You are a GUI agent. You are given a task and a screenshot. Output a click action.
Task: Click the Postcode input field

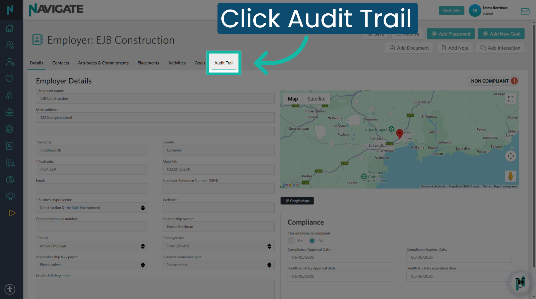[x=92, y=169]
